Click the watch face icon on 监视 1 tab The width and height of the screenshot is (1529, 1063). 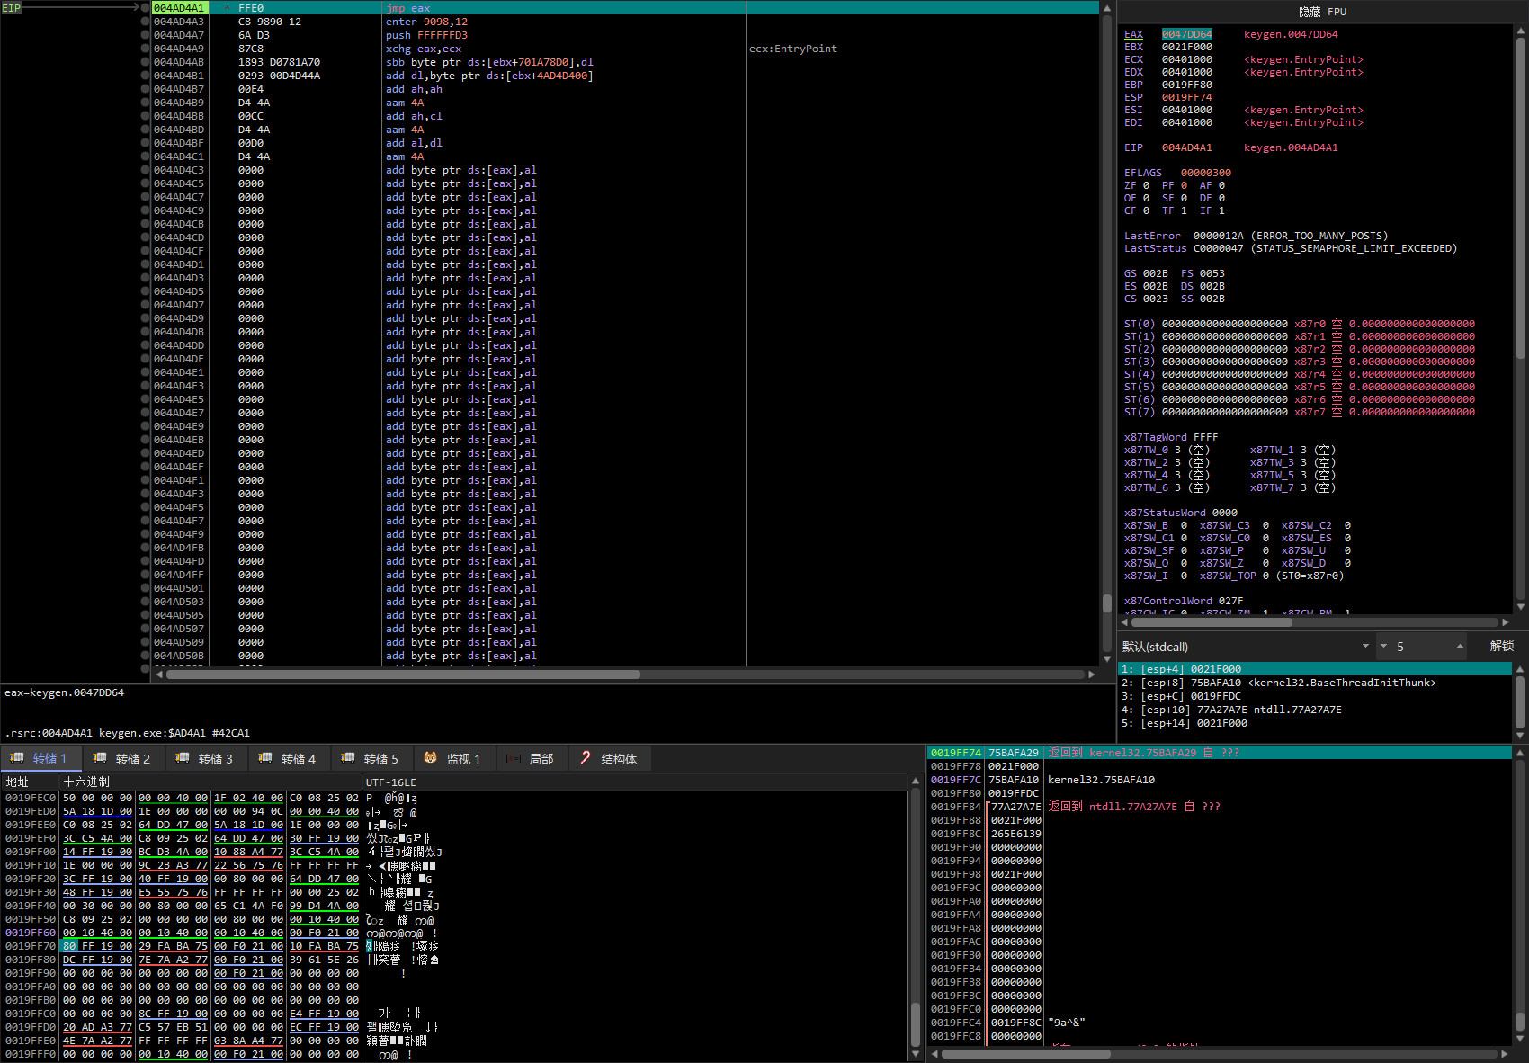[431, 758]
